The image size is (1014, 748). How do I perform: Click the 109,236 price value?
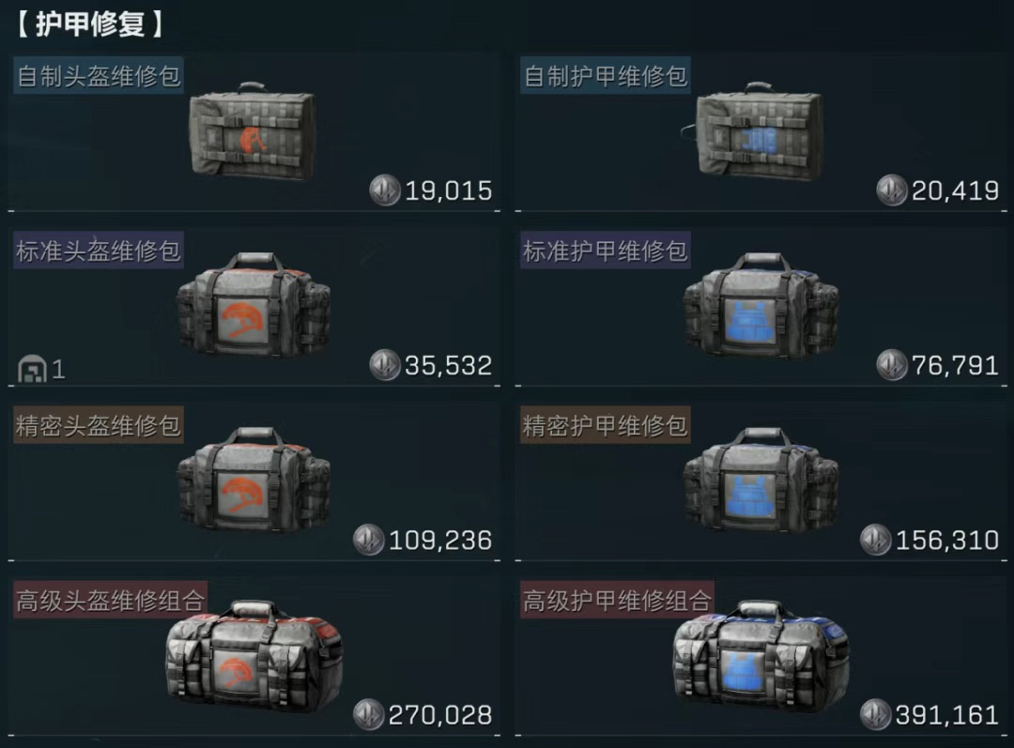pyautogui.click(x=440, y=541)
